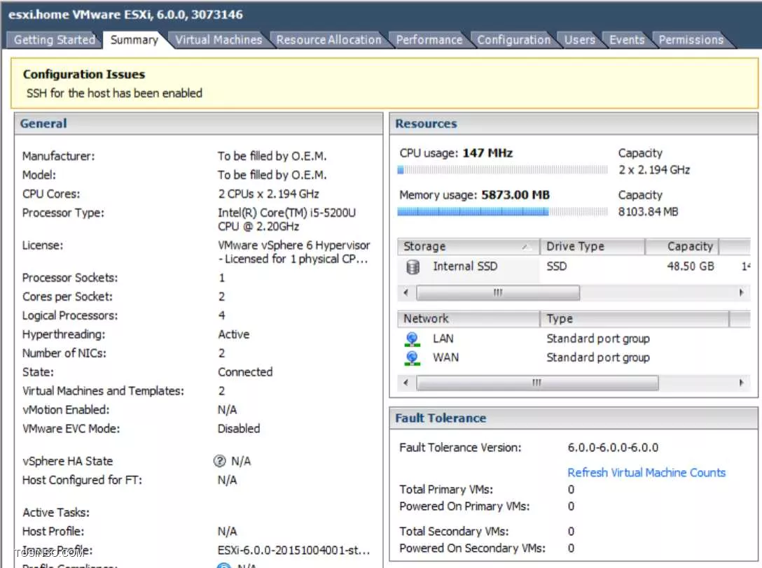762x568 pixels.
Task: Click the LAN Standard port group cell
Action: pyautogui.click(x=597, y=339)
